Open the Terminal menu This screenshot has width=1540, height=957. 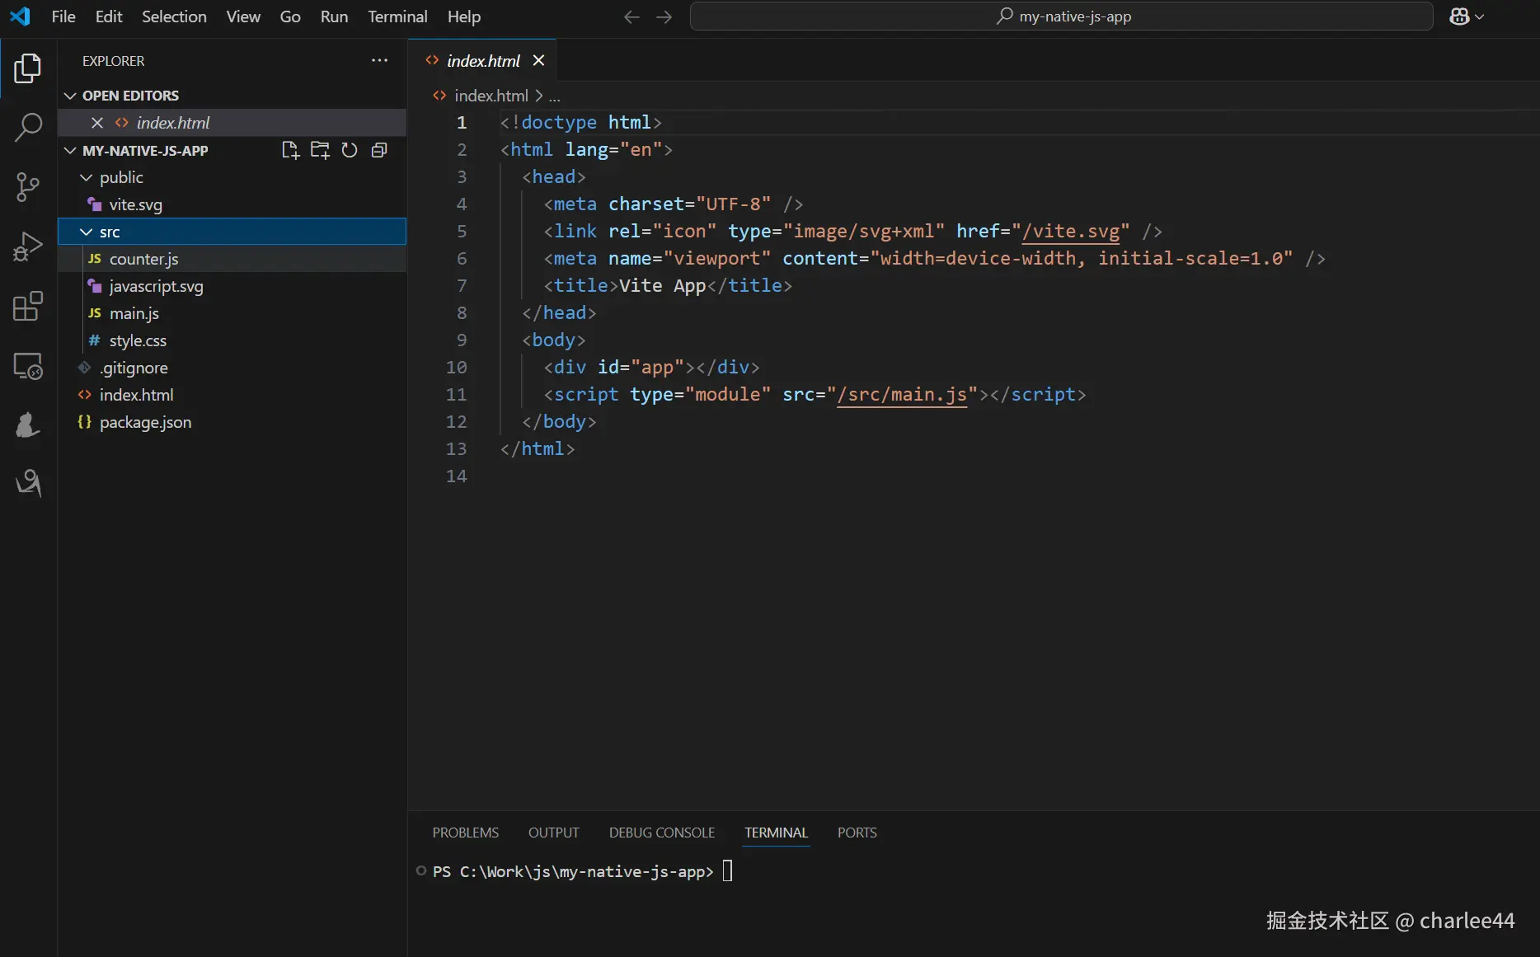pos(397,16)
